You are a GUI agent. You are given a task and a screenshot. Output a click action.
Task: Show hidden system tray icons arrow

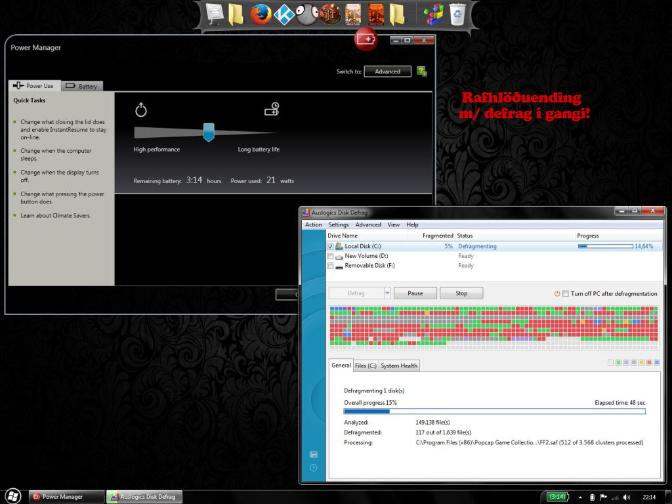581,497
